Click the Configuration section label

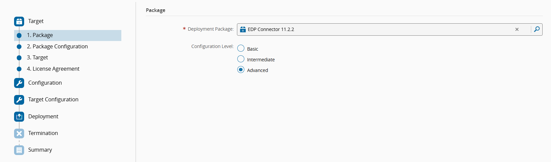point(45,83)
